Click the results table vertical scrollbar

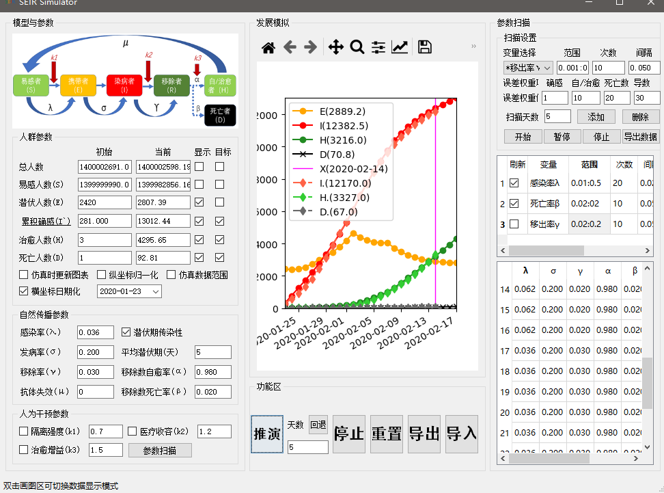647,383
